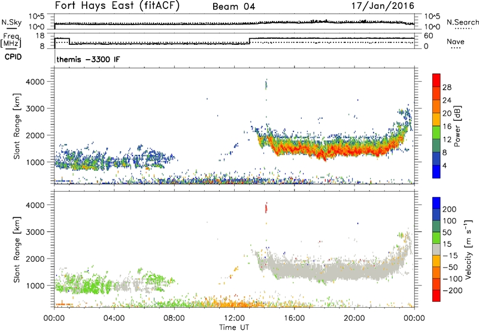
Task: Pick the red top segment of the power colorbar
Action: point(436,81)
